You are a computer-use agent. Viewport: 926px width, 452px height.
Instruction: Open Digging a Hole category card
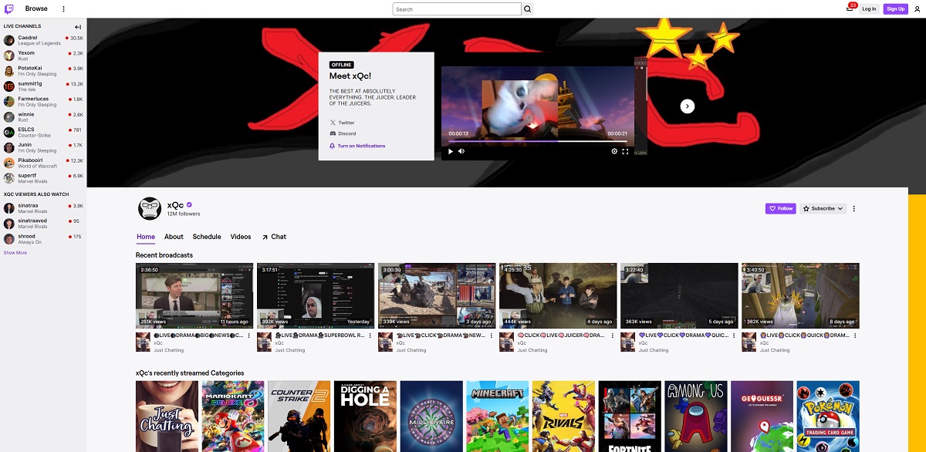[366, 416]
